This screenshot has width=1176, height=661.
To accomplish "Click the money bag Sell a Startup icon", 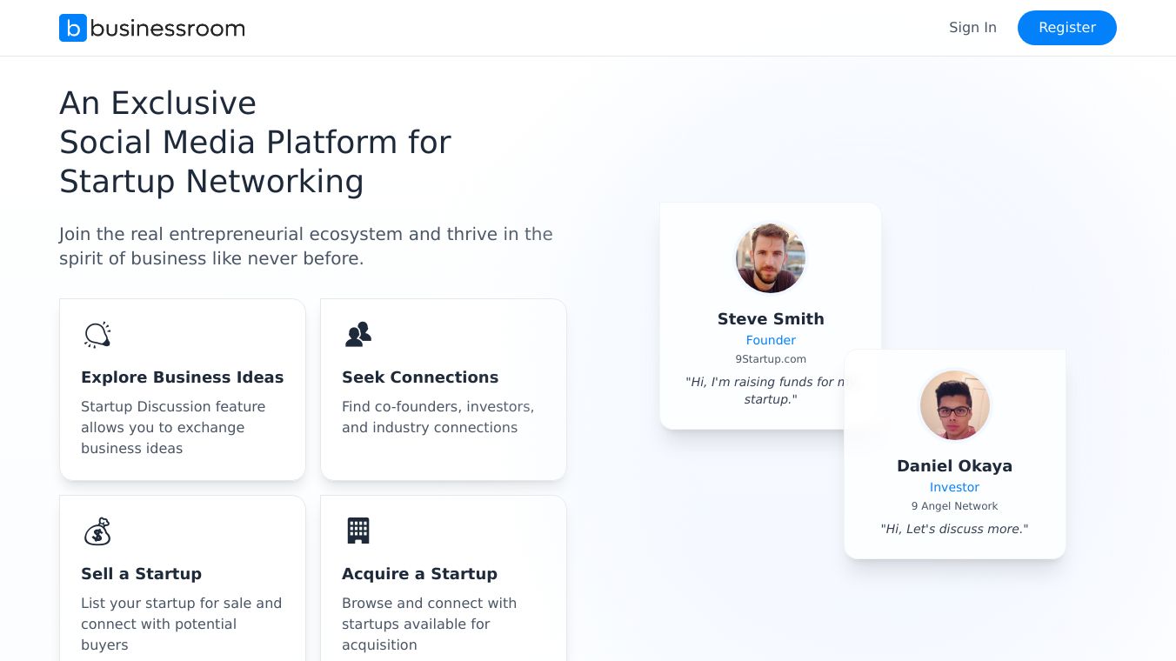I will click(97, 531).
